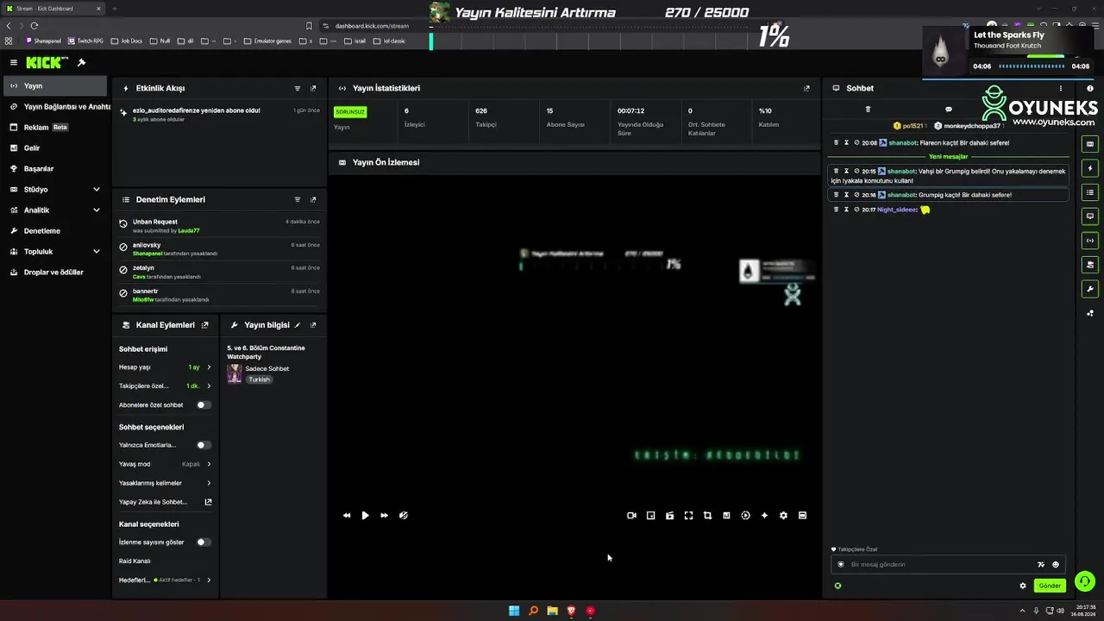This screenshot has width=1104, height=621.
Task: Click Raid Kanalı option
Action: click(x=135, y=561)
